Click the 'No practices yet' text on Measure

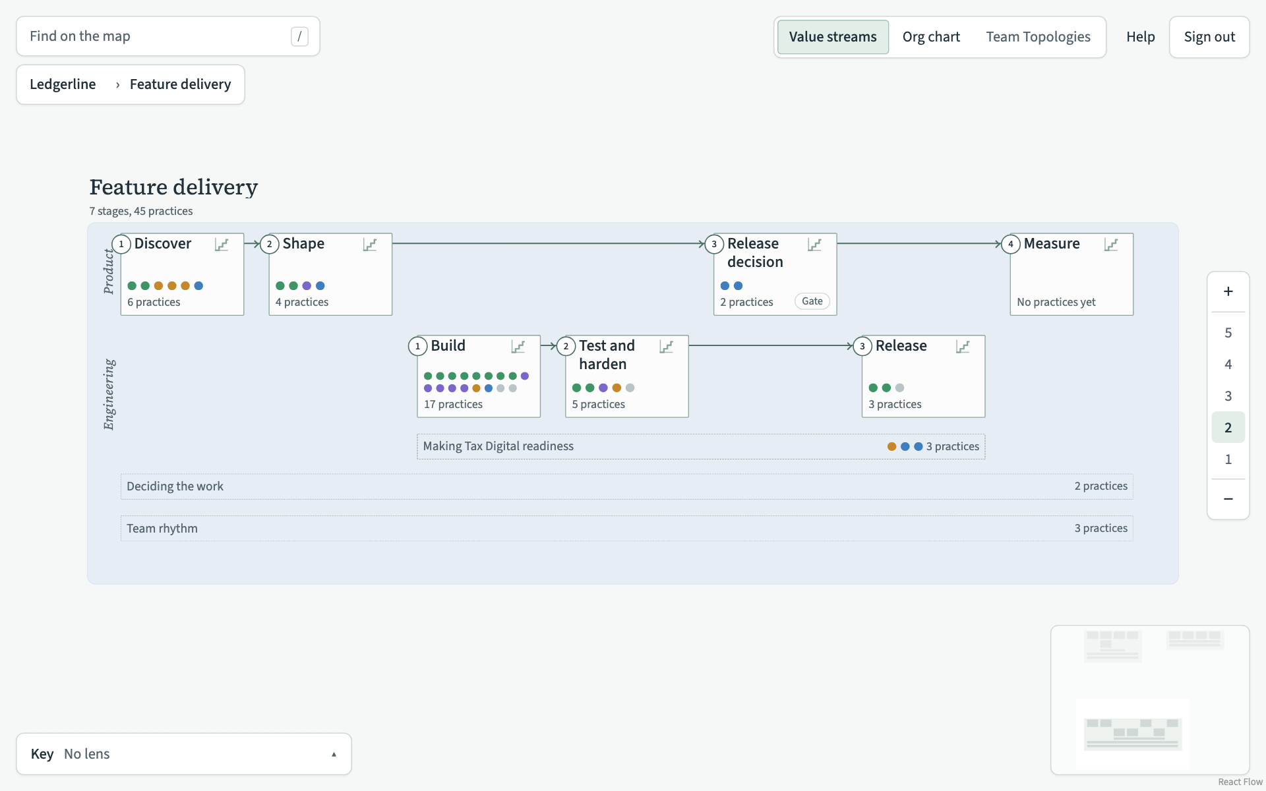click(1056, 302)
